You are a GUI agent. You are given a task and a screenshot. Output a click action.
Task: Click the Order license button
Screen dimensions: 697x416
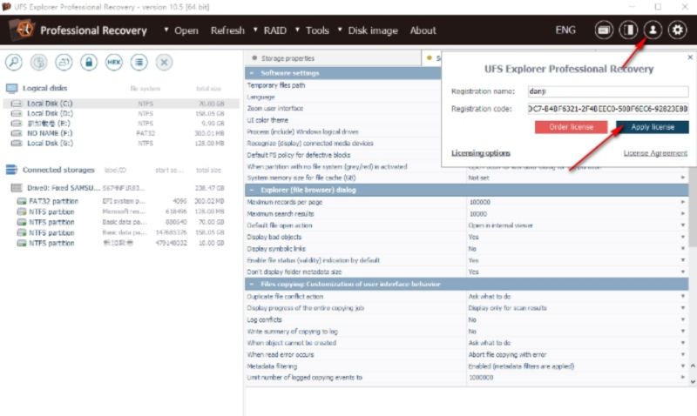coord(572,127)
